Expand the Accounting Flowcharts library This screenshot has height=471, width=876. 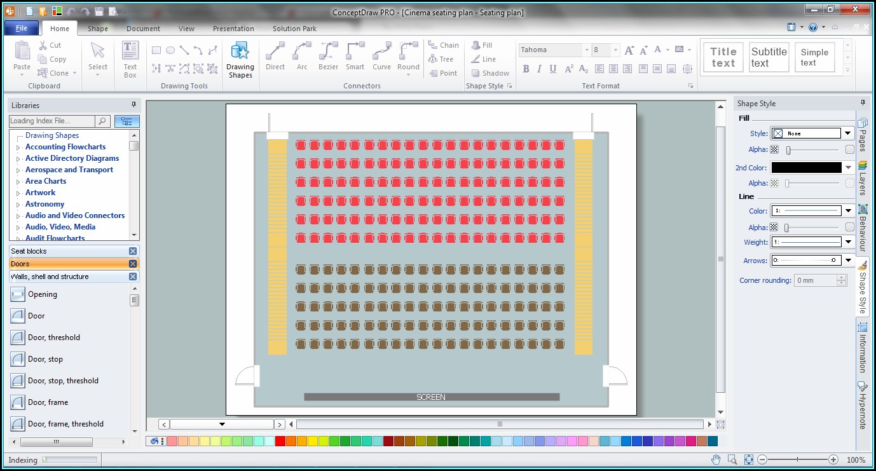(x=18, y=147)
